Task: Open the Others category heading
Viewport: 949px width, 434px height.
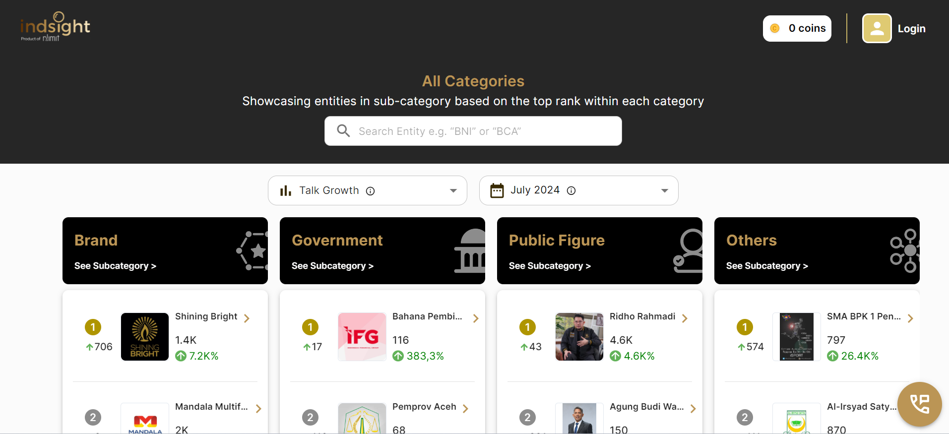Action: [x=751, y=241]
